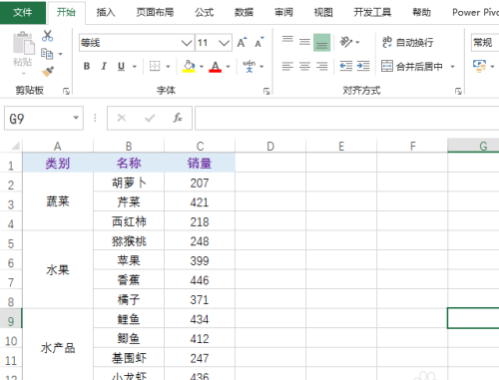
Task: Expand borders dropdown arrow
Action: [168, 67]
